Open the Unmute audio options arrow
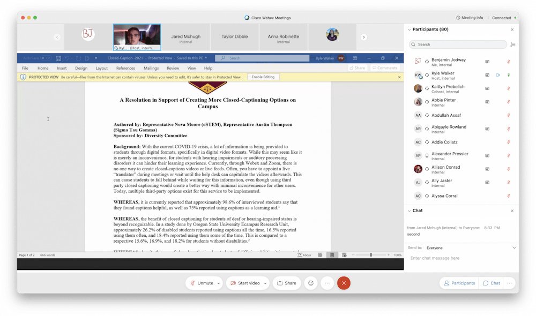Image resolution: width=536 pixels, height=316 pixels. (219, 283)
